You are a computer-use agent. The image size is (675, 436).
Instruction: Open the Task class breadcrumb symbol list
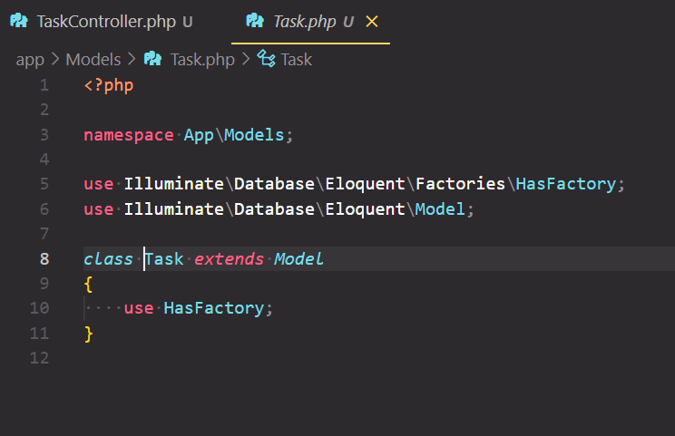[296, 60]
